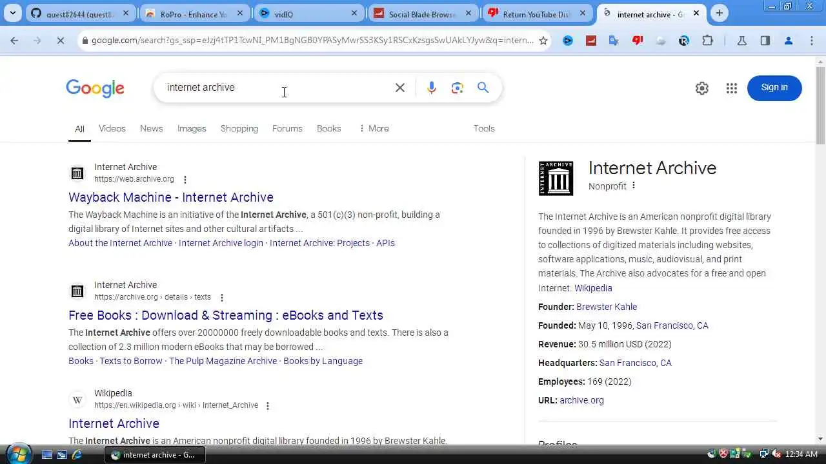Image resolution: width=826 pixels, height=464 pixels.
Task: Open Internet Archive login sitelink
Action: pyautogui.click(x=221, y=243)
